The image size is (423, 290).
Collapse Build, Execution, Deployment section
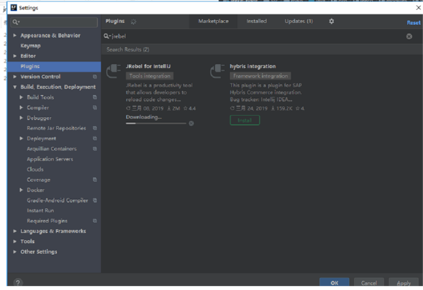(x=15, y=87)
